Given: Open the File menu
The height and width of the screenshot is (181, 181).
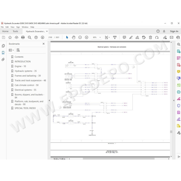Looking at the screenshot, I should 2,27.
